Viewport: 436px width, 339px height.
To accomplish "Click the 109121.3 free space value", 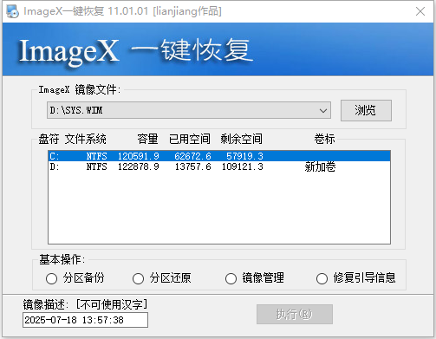I will click(243, 166).
